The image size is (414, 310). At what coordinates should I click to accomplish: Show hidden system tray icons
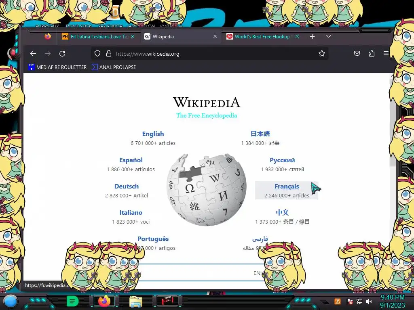(325, 302)
